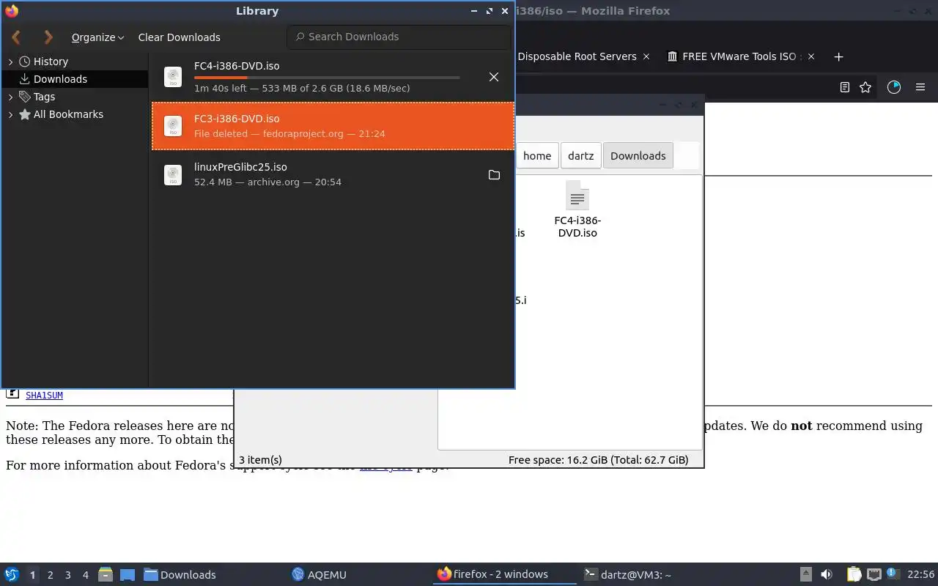Expand the All Bookmarks tree item
This screenshot has width=938, height=586.
[11, 114]
